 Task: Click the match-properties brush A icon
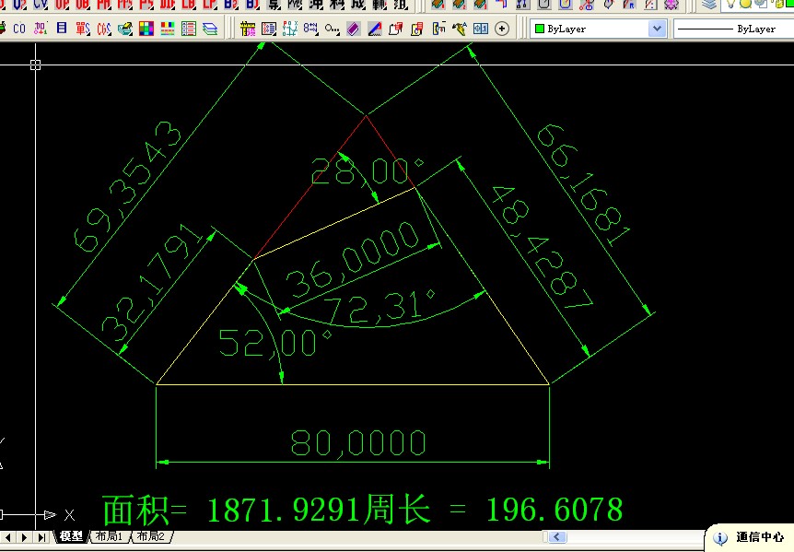(x=460, y=29)
